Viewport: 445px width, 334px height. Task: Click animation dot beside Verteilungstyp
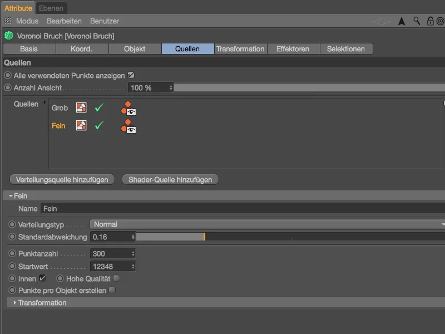click(x=12, y=224)
